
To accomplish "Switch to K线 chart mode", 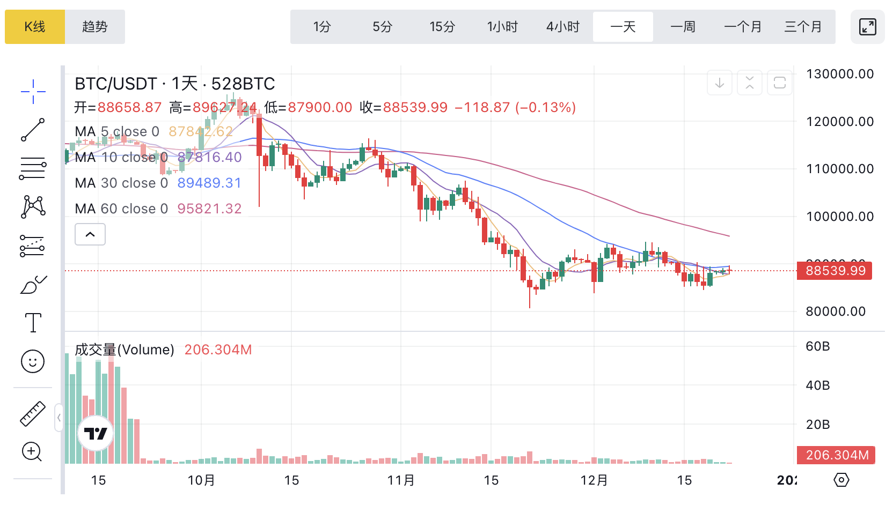I will coord(35,27).
